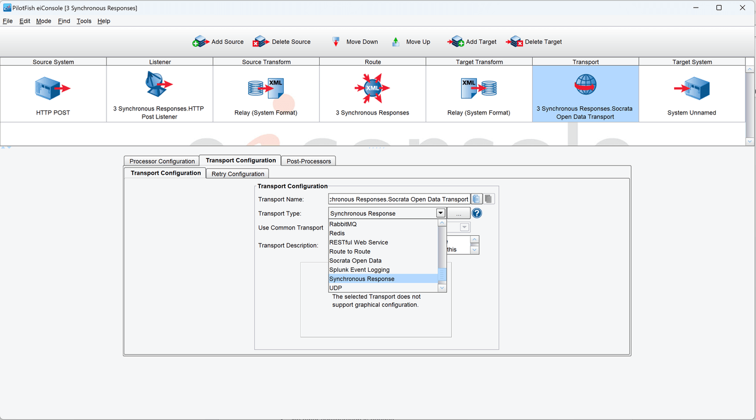Click the paste icon beside Transport Name
756x420 pixels.
click(x=488, y=199)
